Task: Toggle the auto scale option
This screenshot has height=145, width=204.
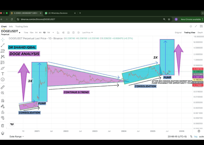Action: point(201,137)
